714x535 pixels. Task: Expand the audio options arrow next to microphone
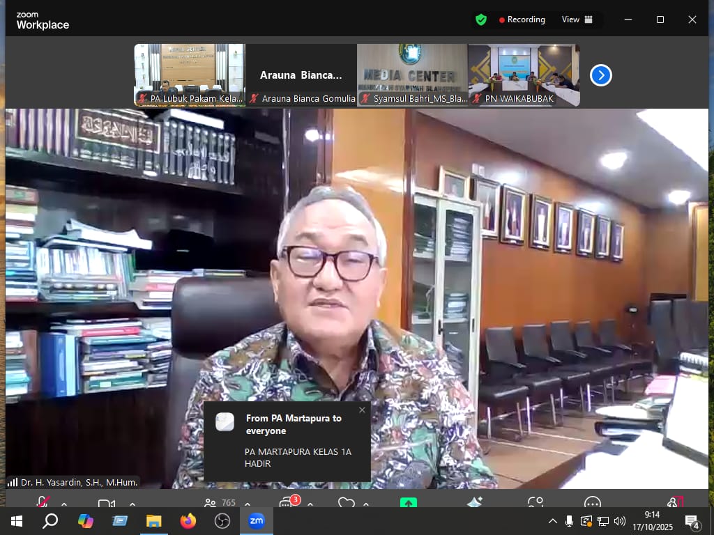[x=64, y=504]
